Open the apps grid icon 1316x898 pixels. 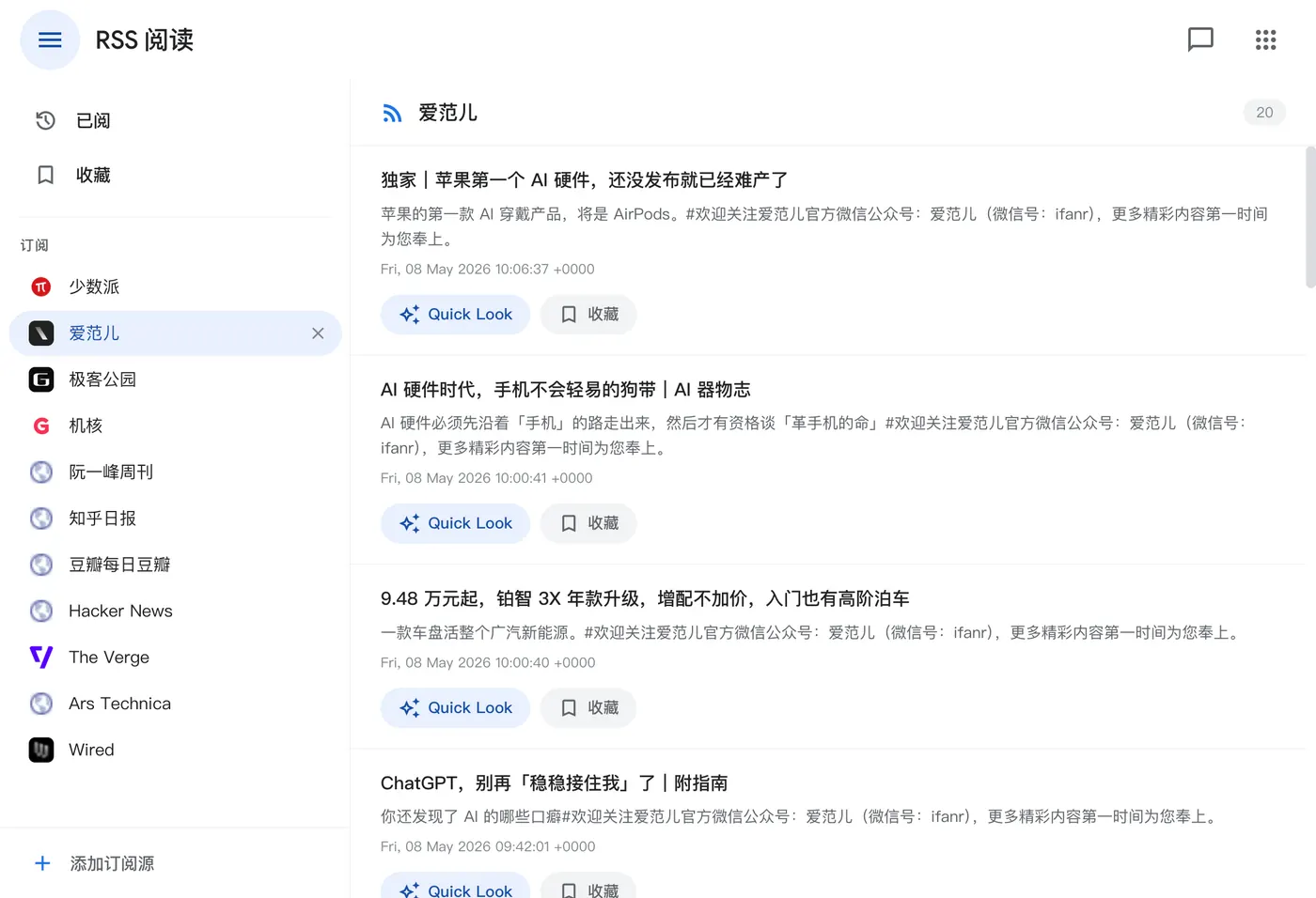1265,39
